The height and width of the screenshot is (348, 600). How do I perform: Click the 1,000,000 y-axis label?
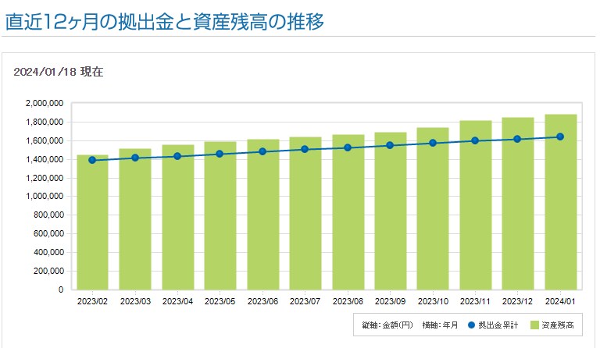pyautogui.click(x=45, y=197)
